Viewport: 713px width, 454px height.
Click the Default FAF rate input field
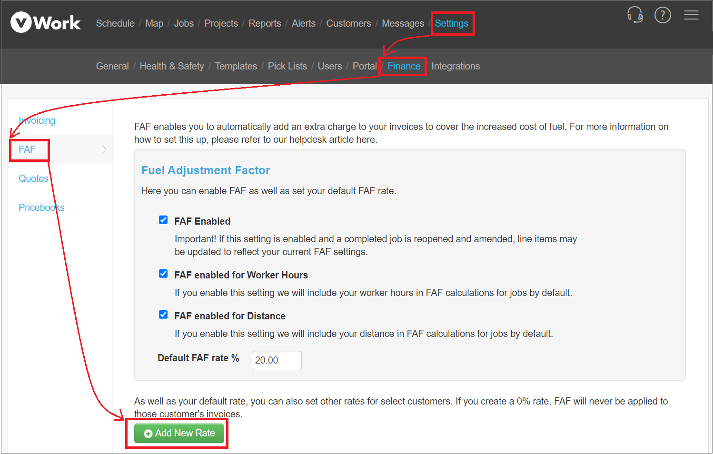[x=276, y=360]
